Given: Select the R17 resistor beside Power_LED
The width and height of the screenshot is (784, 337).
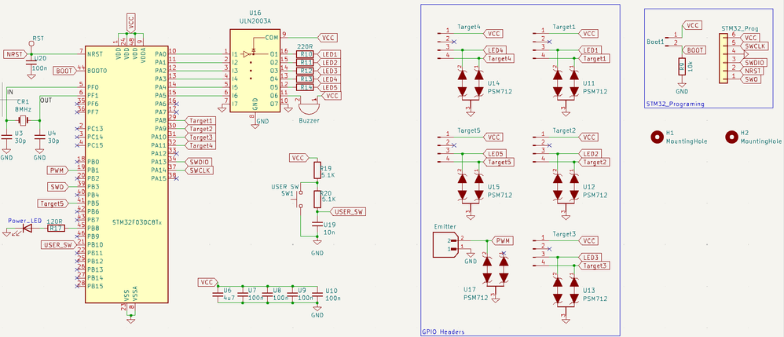Looking at the screenshot, I should [55, 229].
